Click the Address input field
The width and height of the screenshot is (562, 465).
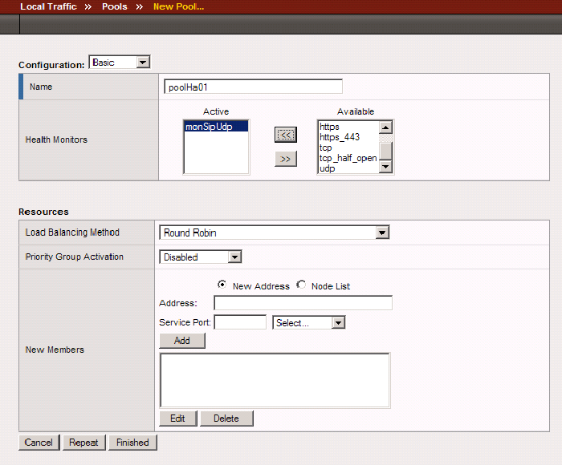point(303,303)
